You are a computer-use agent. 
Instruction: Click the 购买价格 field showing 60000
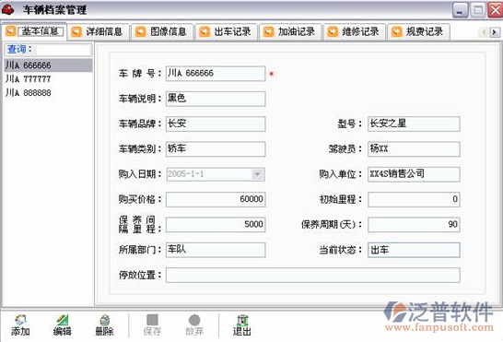point(216,199)
